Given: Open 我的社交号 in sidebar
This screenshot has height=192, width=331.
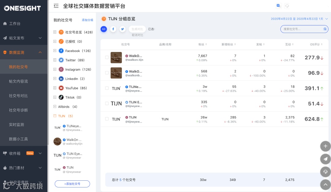Looking at the screenshot, I should (x=24, y=67).
